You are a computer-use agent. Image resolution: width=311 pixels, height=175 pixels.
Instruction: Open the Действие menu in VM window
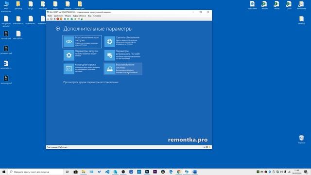(x=58, y=16)
